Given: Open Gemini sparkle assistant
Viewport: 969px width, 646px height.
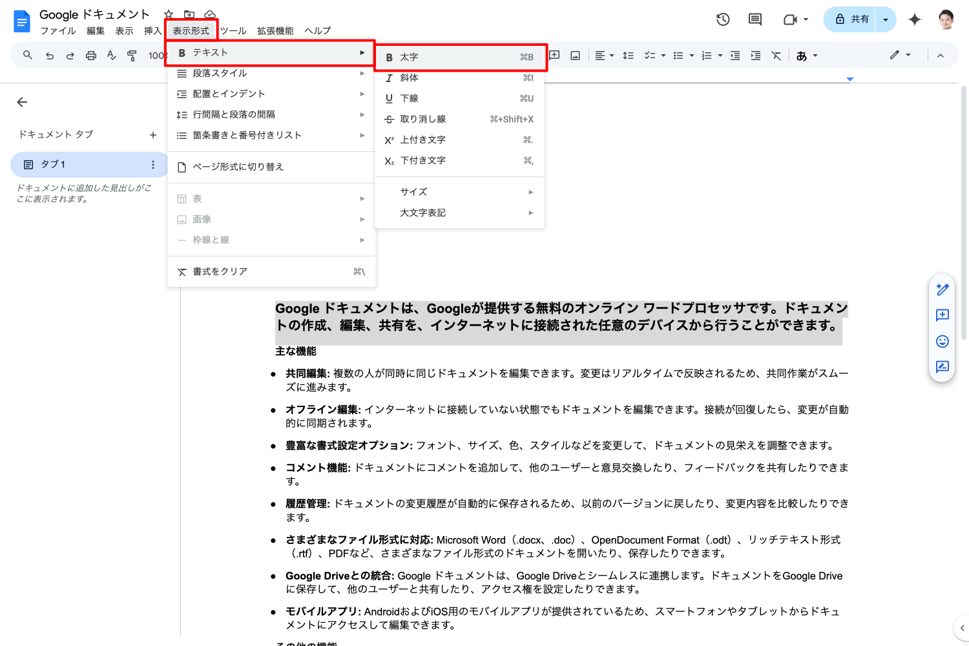Looking at the screenshot, I should coord(914,19).
